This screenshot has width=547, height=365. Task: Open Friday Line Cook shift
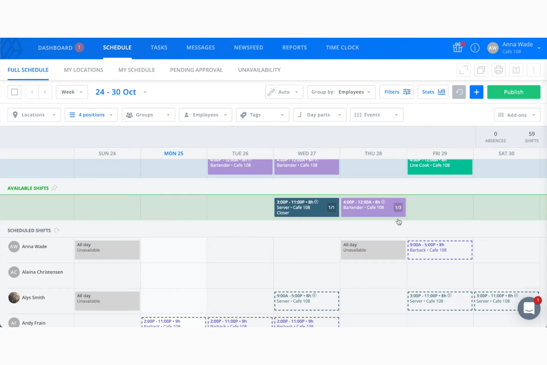click(440, 167)
